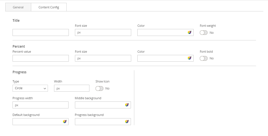Enable Percent Font bold switch
Viewport: 268px width, 136px height.
[x=204, y=58]
